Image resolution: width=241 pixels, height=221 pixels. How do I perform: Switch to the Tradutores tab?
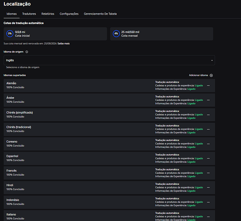pyautogui.click(x=29, y=14)
